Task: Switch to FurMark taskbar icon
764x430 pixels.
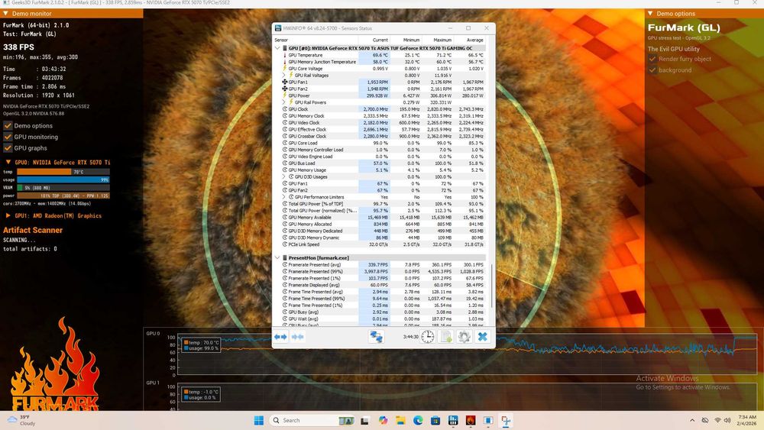Action: [471, 420]
